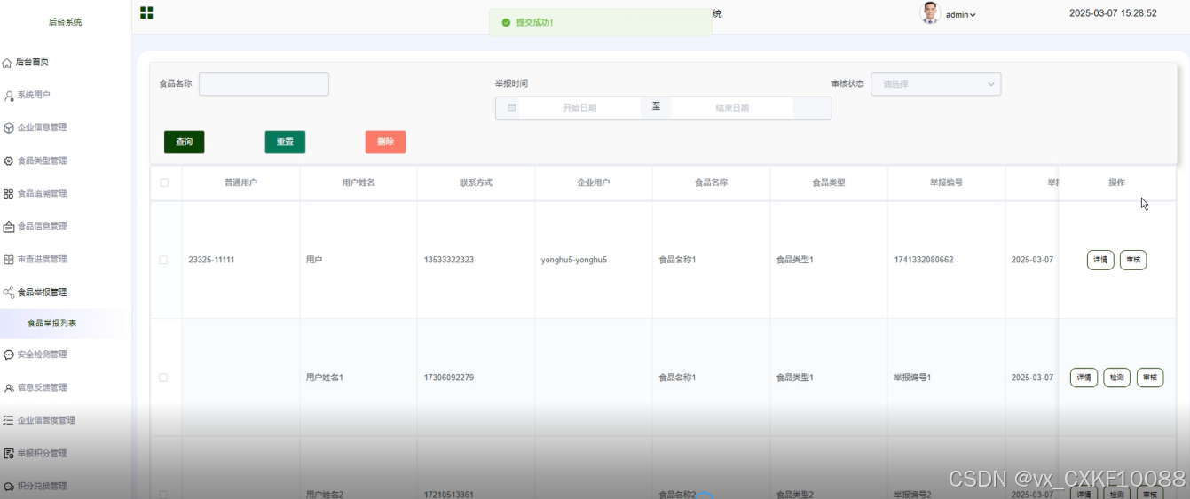The height and width of the screenshot is (499, 1190).
Task: Click 审核 for the row with 1741332080662
Action: (x=1133, y=260)
